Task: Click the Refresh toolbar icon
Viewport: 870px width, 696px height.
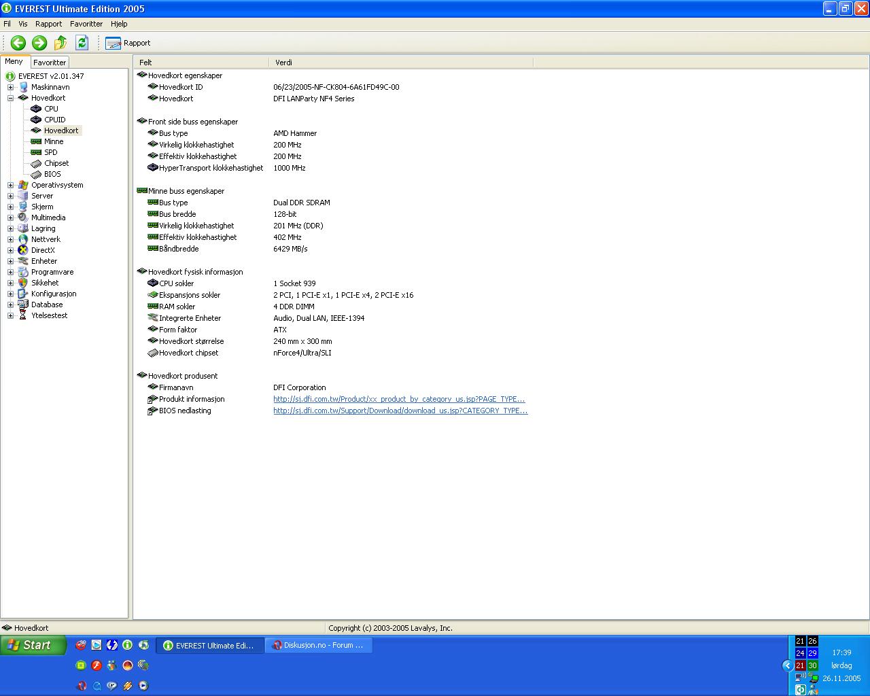Action: pyautogui.click(x=82, y=43)
